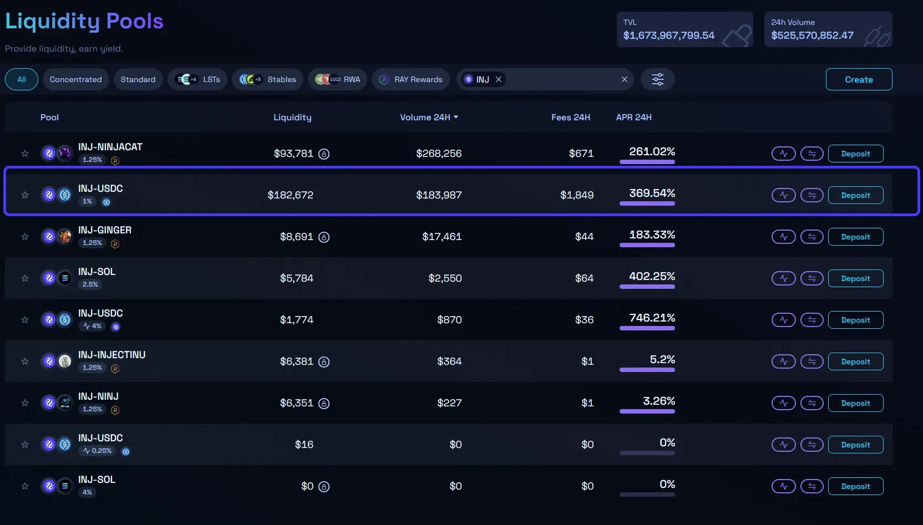Sort by Fees 24H column header

tap(571, 117)
